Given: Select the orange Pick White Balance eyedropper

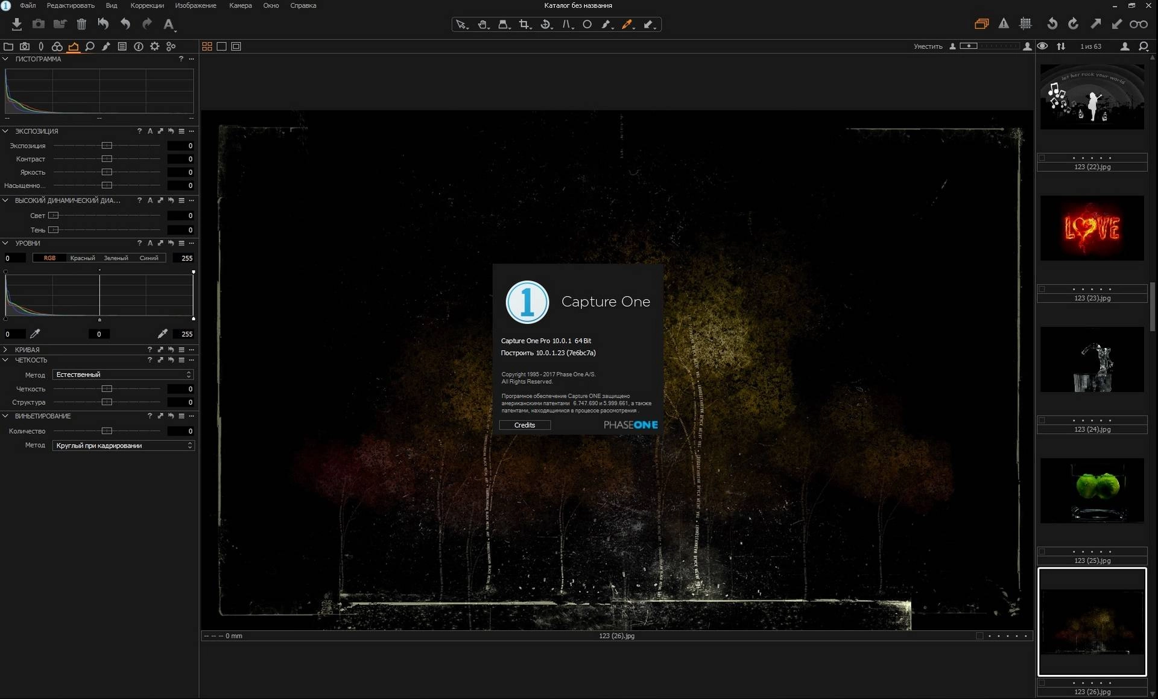Looking at the screenshot, I should click(x=627, y=25).
